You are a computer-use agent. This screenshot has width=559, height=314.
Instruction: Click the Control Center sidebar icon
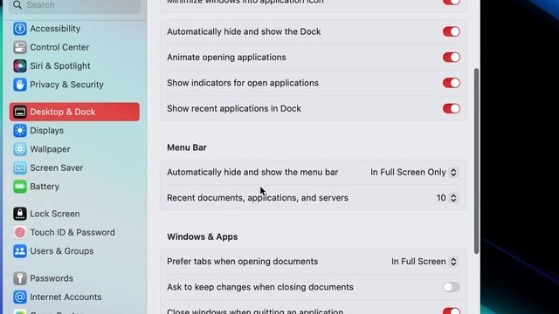20,47
